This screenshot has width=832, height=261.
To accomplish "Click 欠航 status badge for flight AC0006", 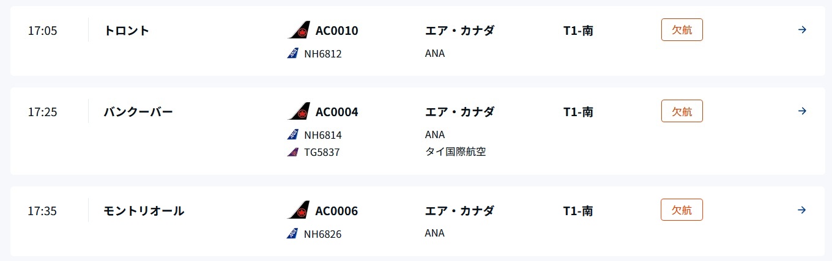I will (682, 210).
